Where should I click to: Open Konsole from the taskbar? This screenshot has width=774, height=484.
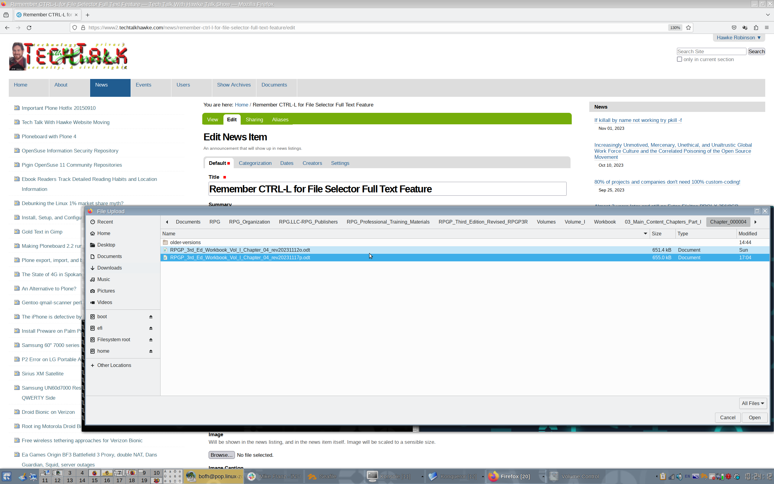pos(394,476)
